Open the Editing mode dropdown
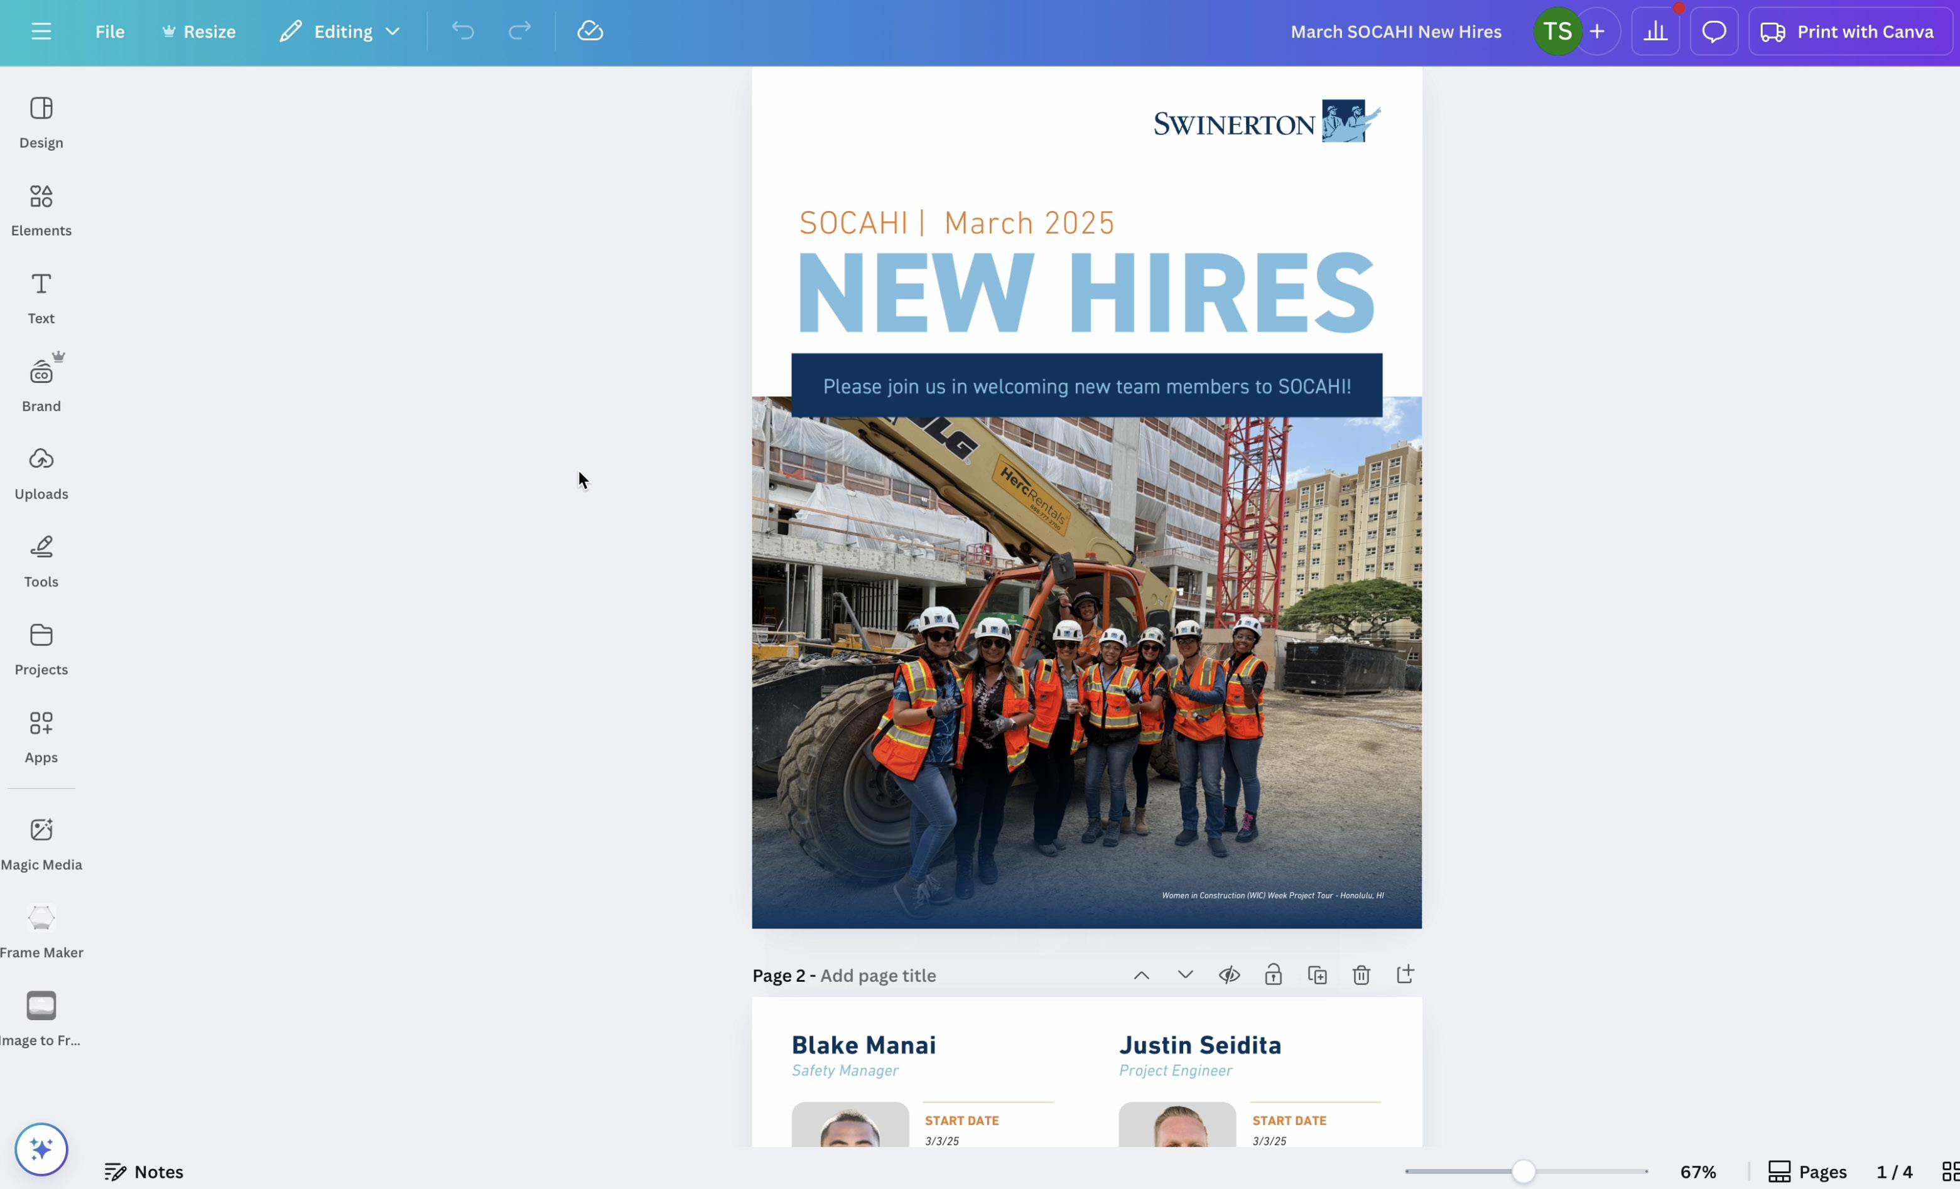Viewport: 1960px width, 1189px height. point(340,32)
